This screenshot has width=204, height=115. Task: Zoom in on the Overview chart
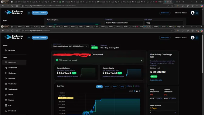tap(130, 91)
